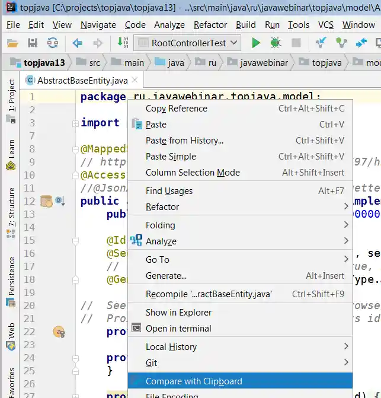381x398 pixels.
Task: Click the green Run button in toolbar
Action: (x=256, y=43)
